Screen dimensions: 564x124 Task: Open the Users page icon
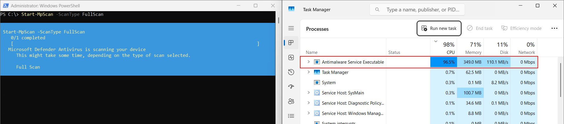(291, 101)
